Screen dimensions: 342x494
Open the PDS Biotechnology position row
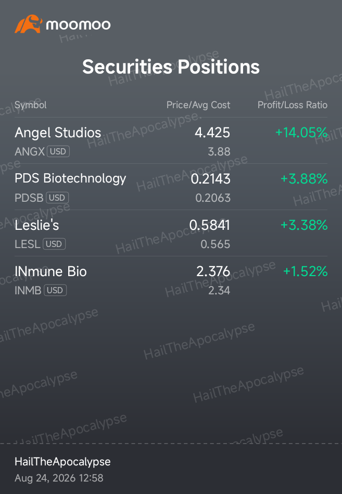(x=171, y=187)
